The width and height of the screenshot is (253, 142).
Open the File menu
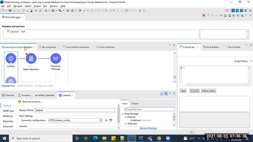click(3, 6)
